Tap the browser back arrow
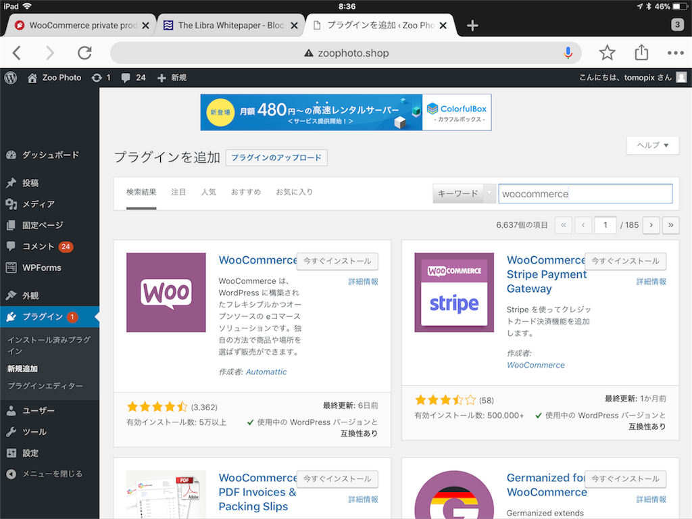Image resolution: width=692 pixels, height=519 pixels. pos(17,53)
